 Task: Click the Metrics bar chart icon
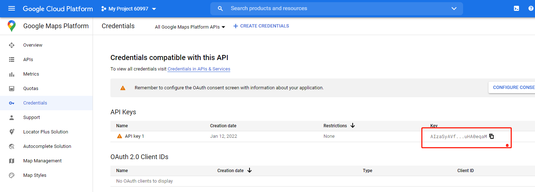coord(12,74)
